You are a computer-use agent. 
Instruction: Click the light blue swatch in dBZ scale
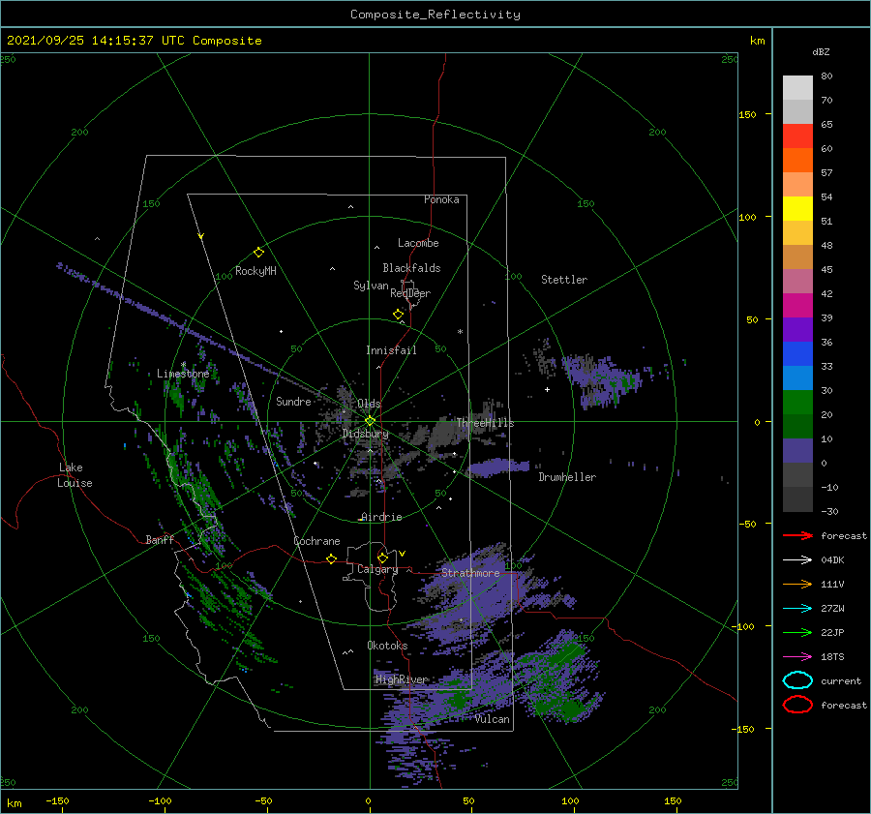797,377
